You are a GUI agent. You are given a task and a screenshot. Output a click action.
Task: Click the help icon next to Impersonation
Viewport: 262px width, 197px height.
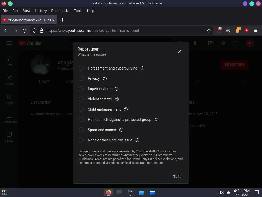tap(117, 89)
